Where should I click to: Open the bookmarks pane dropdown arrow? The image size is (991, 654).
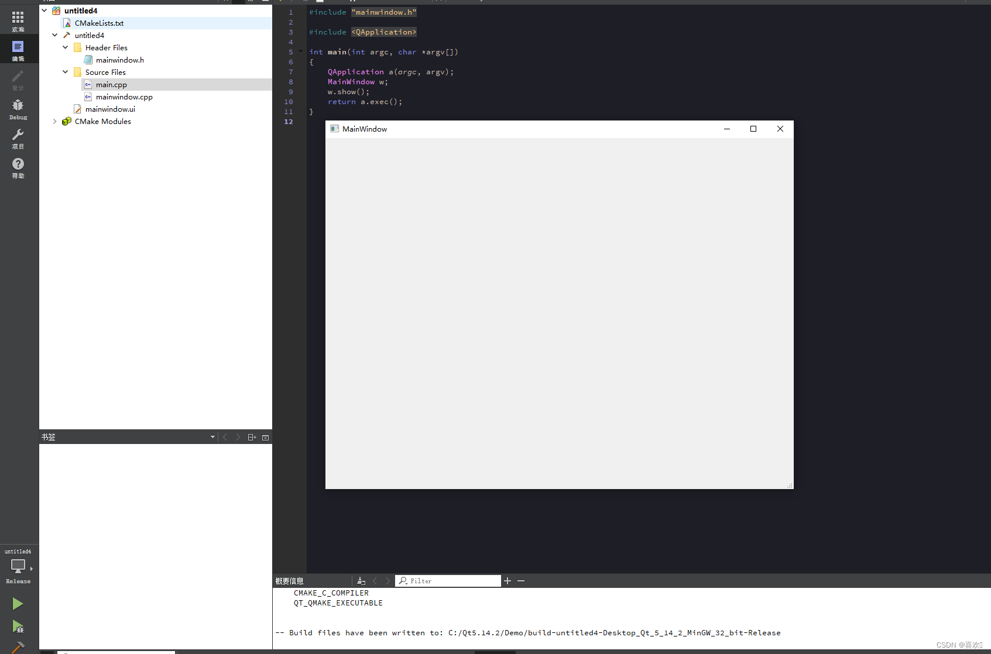click(212, 437)
